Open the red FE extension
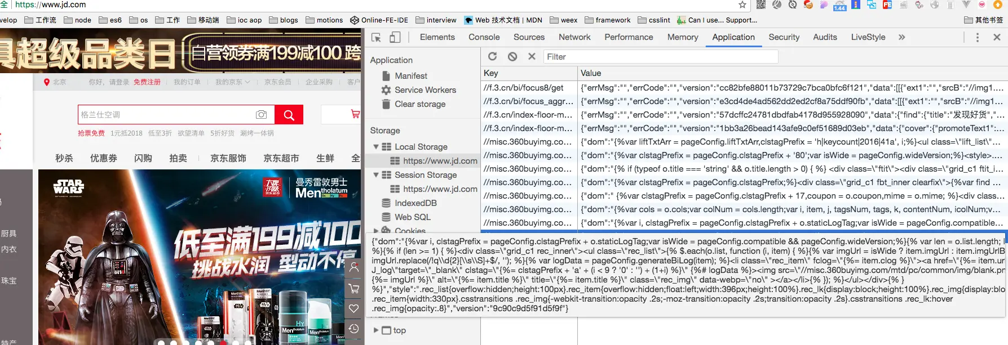The height and width of the screenshot is (345, 1008). click(x=887, y=5)
